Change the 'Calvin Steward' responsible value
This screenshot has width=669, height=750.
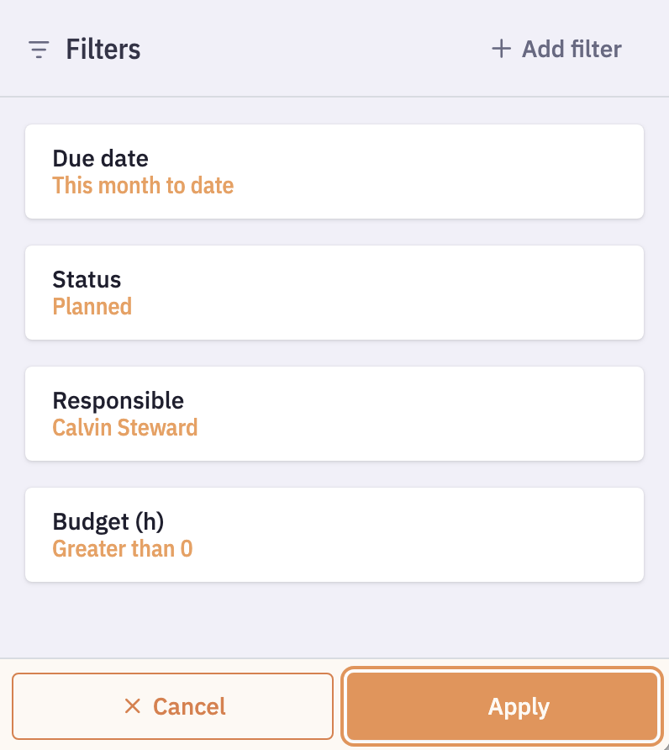pyautogui.click(x=125, y=428)
